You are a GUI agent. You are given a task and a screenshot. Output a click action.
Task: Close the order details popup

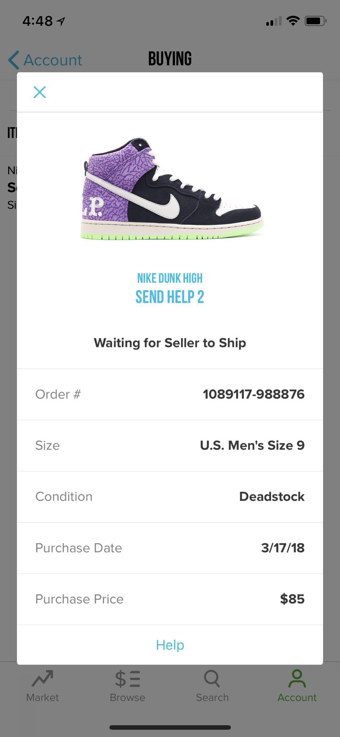pyautogui.click(x=40, y=92)
